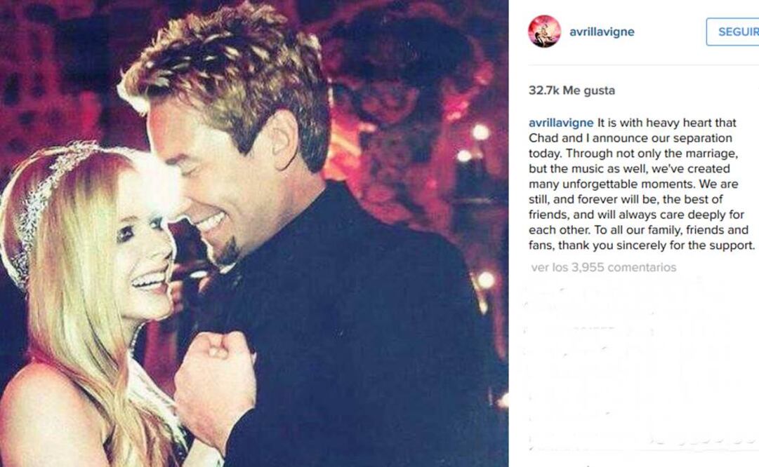Open the 'ver los 3,955 comentarios' link

point(604,267)
